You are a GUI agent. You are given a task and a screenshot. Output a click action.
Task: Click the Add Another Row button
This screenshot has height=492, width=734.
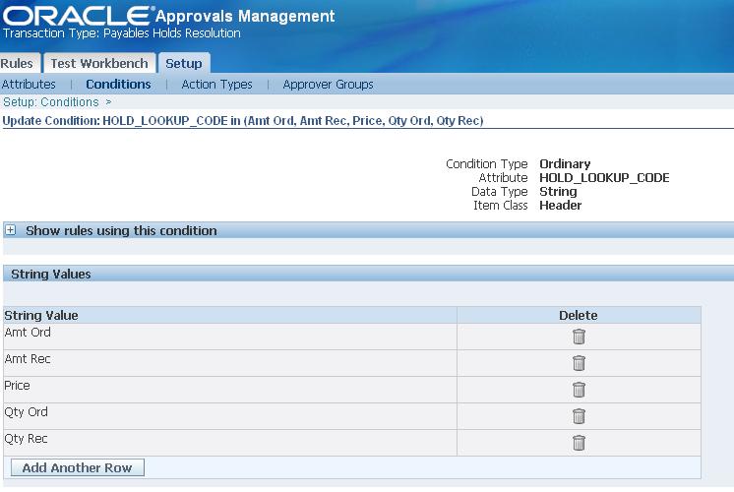coord(78,467)
